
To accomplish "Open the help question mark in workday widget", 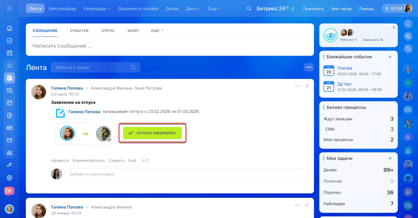I will pos(394,27).
